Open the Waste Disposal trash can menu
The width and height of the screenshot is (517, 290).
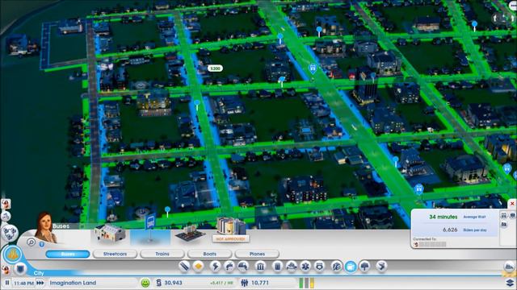pos(278,266)
